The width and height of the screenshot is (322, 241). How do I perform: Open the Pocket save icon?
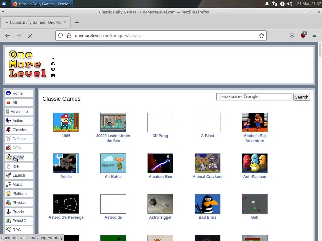tap(291, 35)
